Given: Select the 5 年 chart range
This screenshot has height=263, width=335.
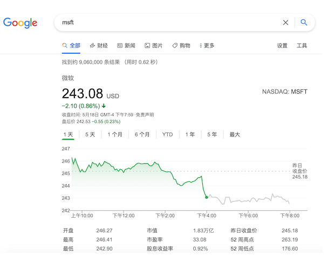Looking at the screenshot, I should (x=212, y=135).
